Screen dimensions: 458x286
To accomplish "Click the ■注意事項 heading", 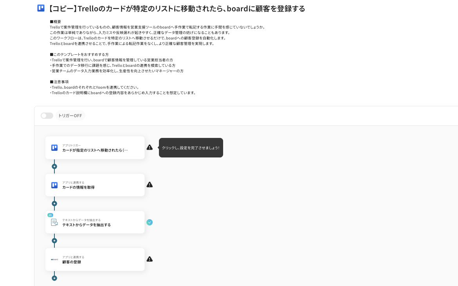I will [59, 82].
